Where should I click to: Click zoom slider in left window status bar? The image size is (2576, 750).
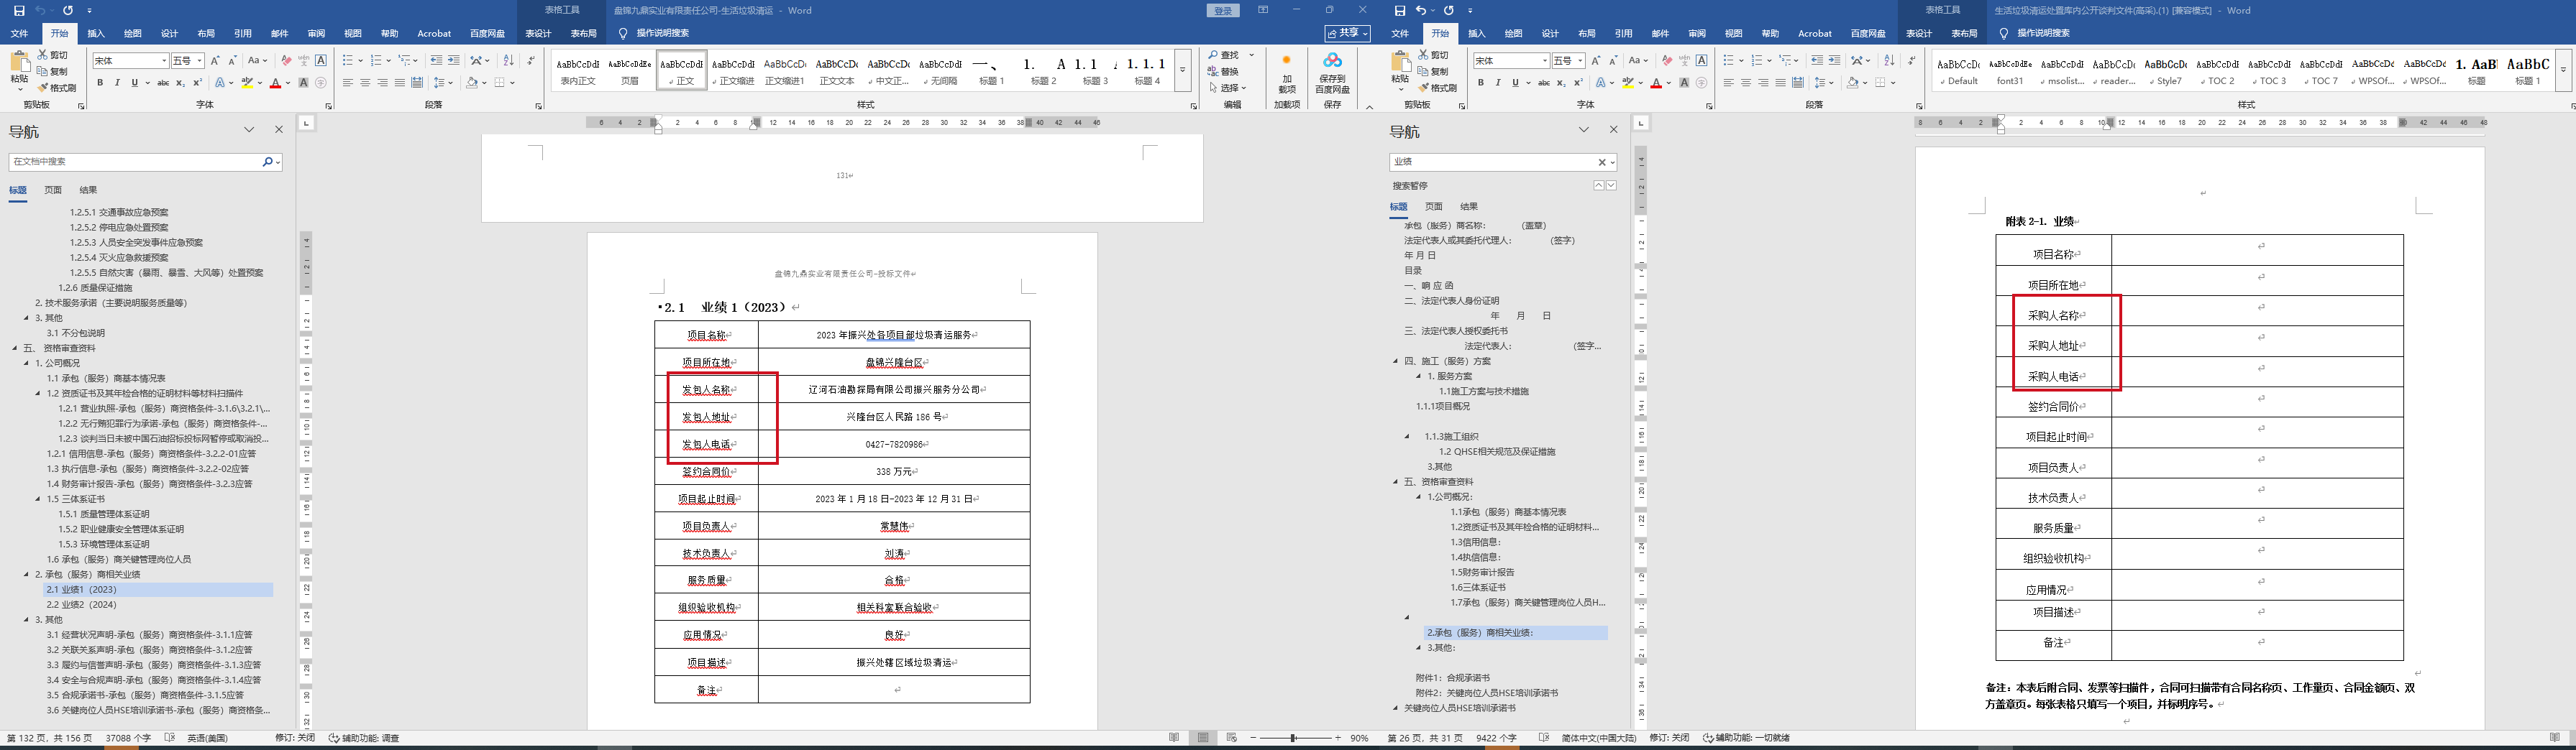[1294, 738]
